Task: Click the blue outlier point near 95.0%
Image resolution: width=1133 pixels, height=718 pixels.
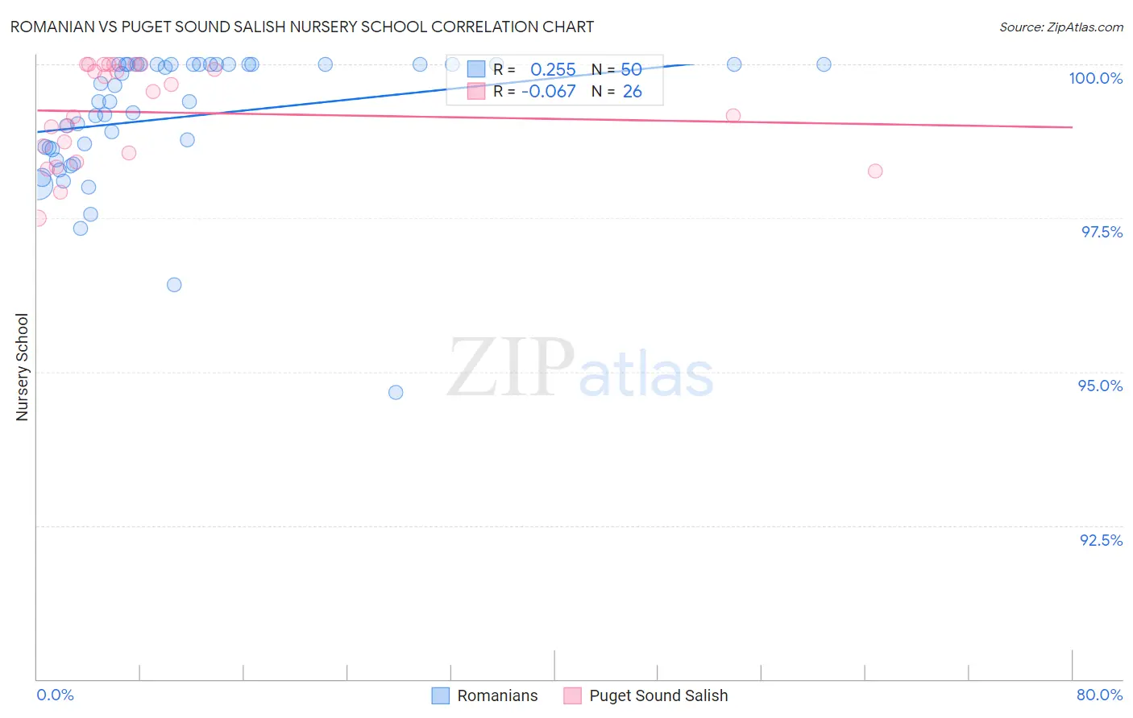Action: 396,393
